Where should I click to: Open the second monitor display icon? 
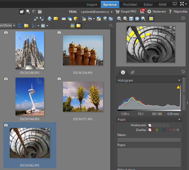coord(175,4)
